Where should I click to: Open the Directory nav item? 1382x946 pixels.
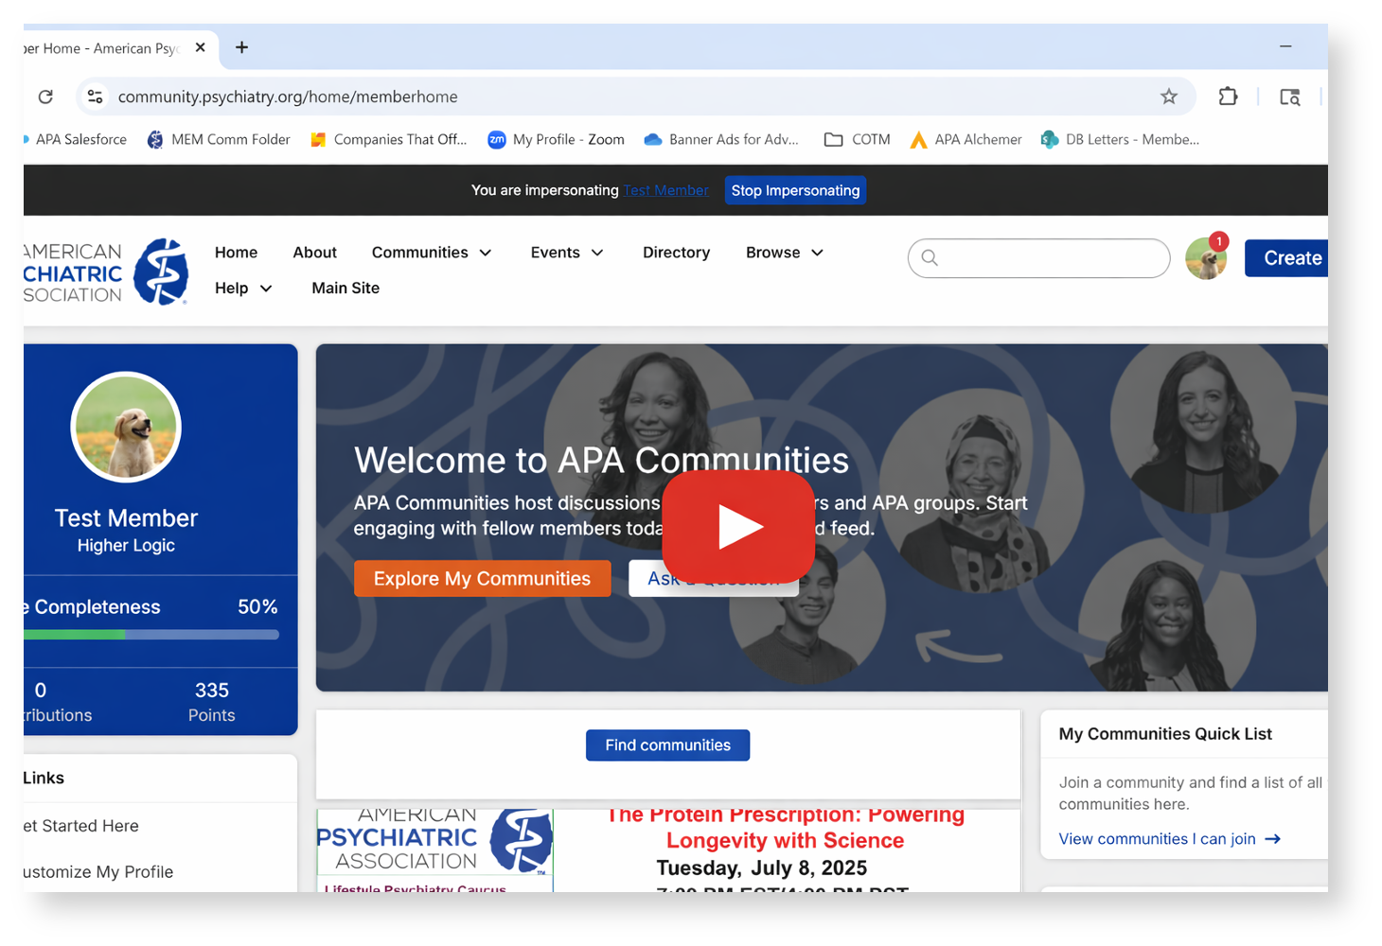[676, 253]
